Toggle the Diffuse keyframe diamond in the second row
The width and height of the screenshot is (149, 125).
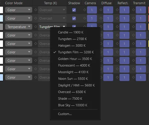(x=101, y=18)
